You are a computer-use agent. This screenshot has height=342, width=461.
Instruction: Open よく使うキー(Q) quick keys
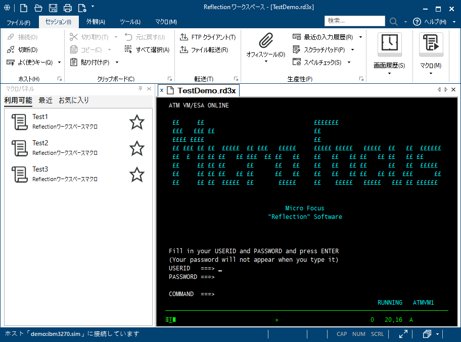30,62
